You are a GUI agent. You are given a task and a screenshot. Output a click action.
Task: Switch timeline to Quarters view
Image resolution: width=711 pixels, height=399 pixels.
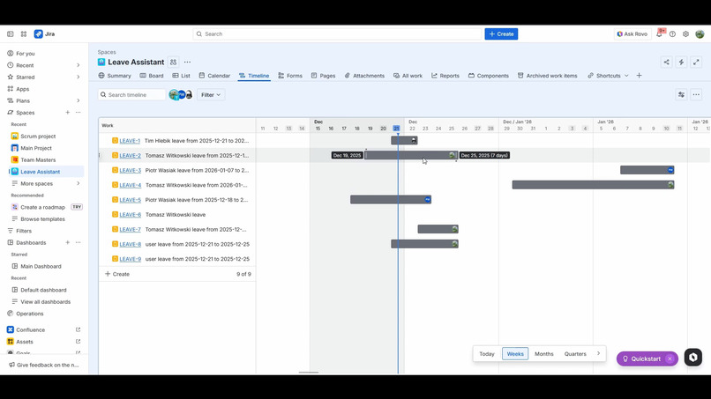tap(575, 354)
